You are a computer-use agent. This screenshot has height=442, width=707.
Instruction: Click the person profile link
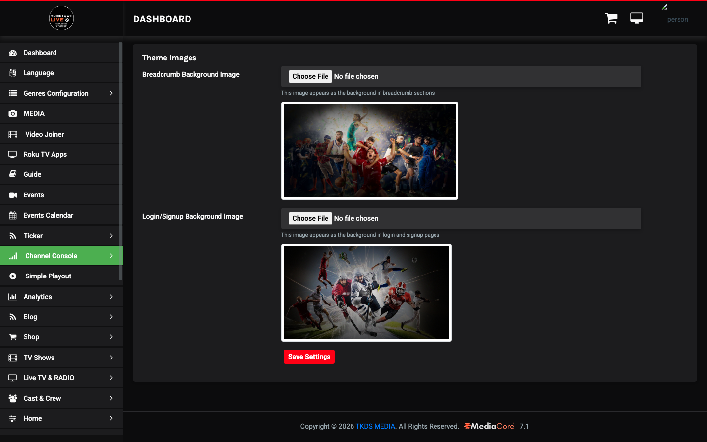point(678,20)
